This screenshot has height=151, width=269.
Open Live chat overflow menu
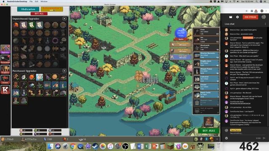click(265, 24)
